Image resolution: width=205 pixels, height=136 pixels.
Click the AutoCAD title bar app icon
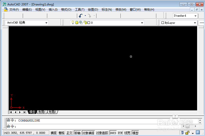pos(4,4)
